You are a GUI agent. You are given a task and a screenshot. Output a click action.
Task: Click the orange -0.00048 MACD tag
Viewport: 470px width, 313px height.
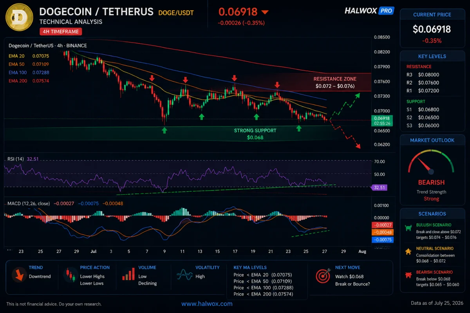tap(383, 232)
